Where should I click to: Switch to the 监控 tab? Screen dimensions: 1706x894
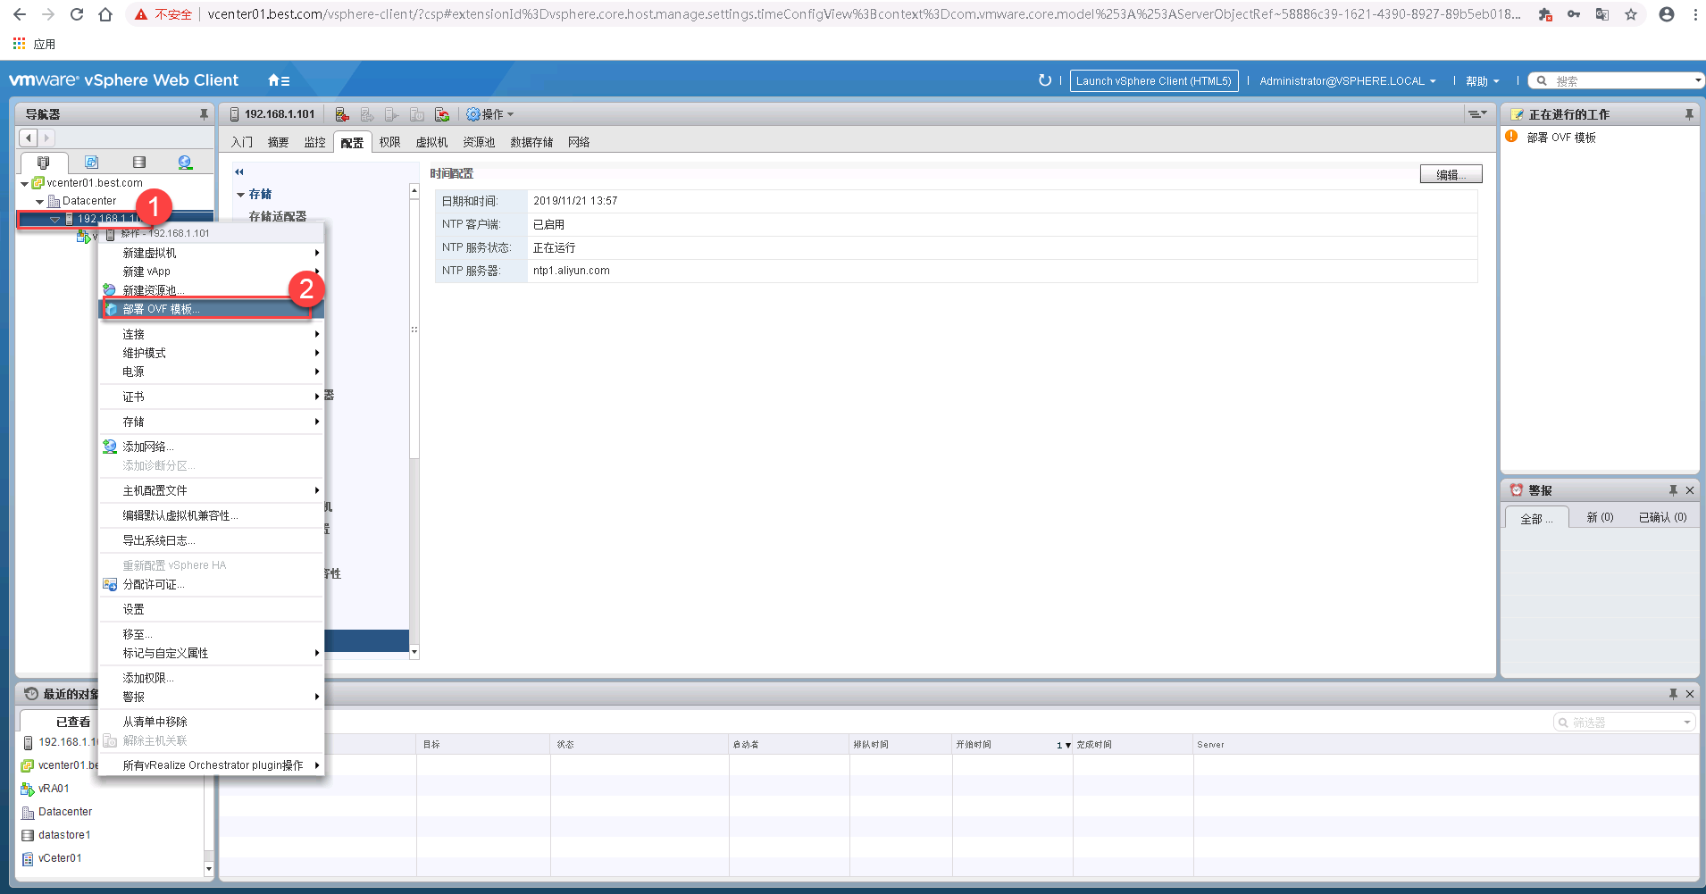click(x=315, y=142)
